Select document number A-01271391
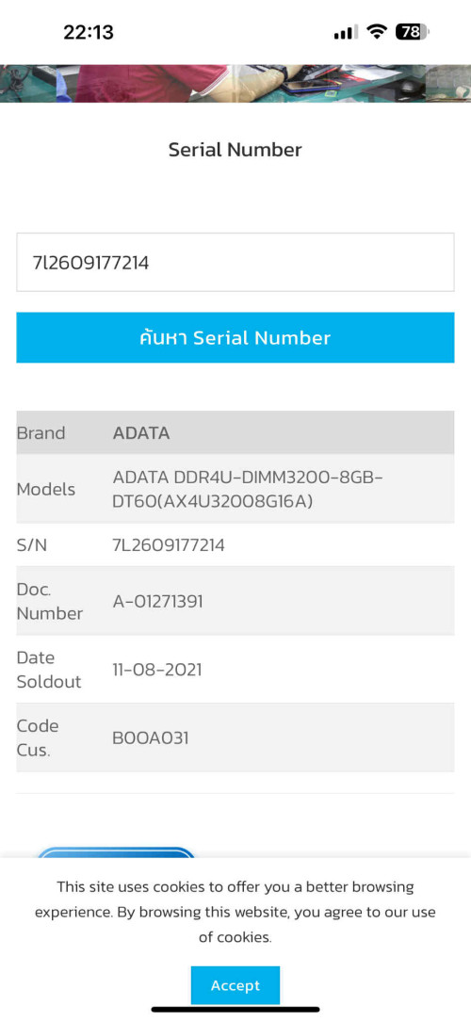The image size is (471, 1021). (157, 601)
